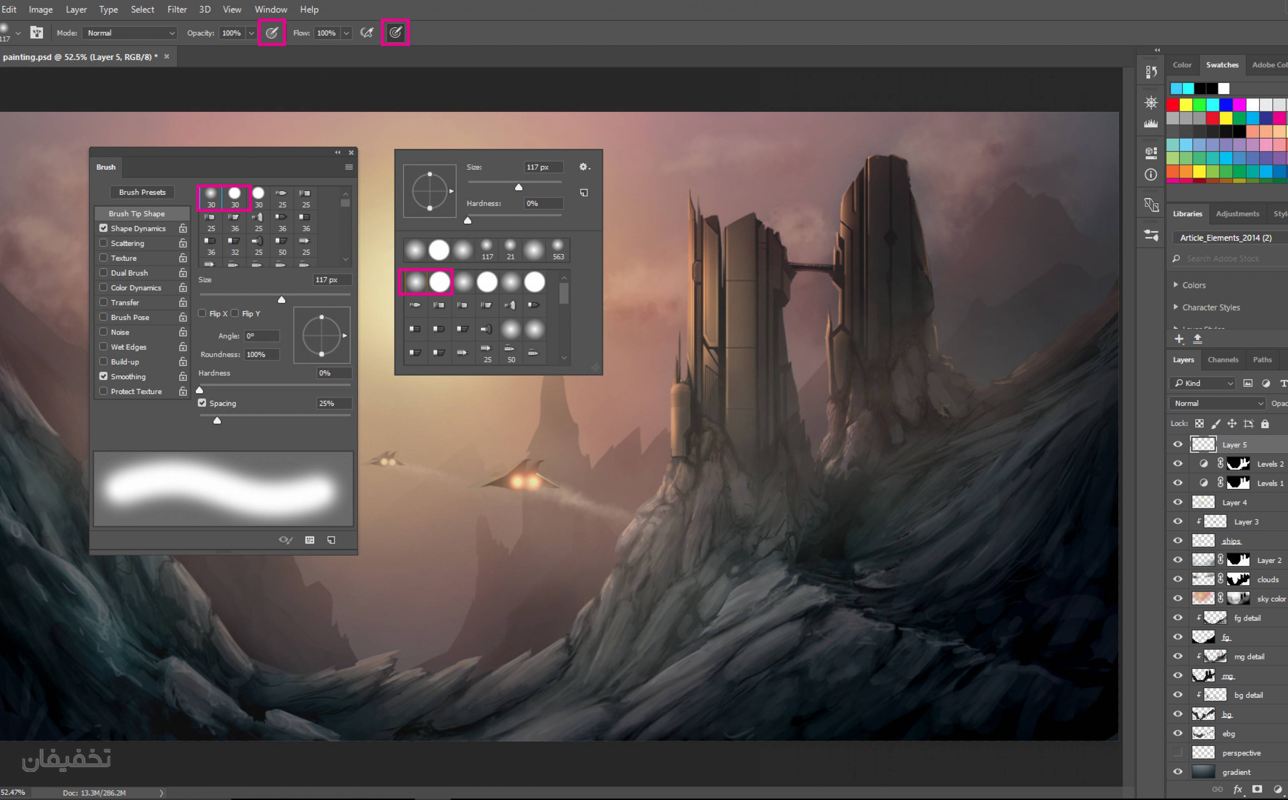Viewport: 1288px width, 800px height.
Task: Enable the Texture checkbox
Action: click(104, 258)
